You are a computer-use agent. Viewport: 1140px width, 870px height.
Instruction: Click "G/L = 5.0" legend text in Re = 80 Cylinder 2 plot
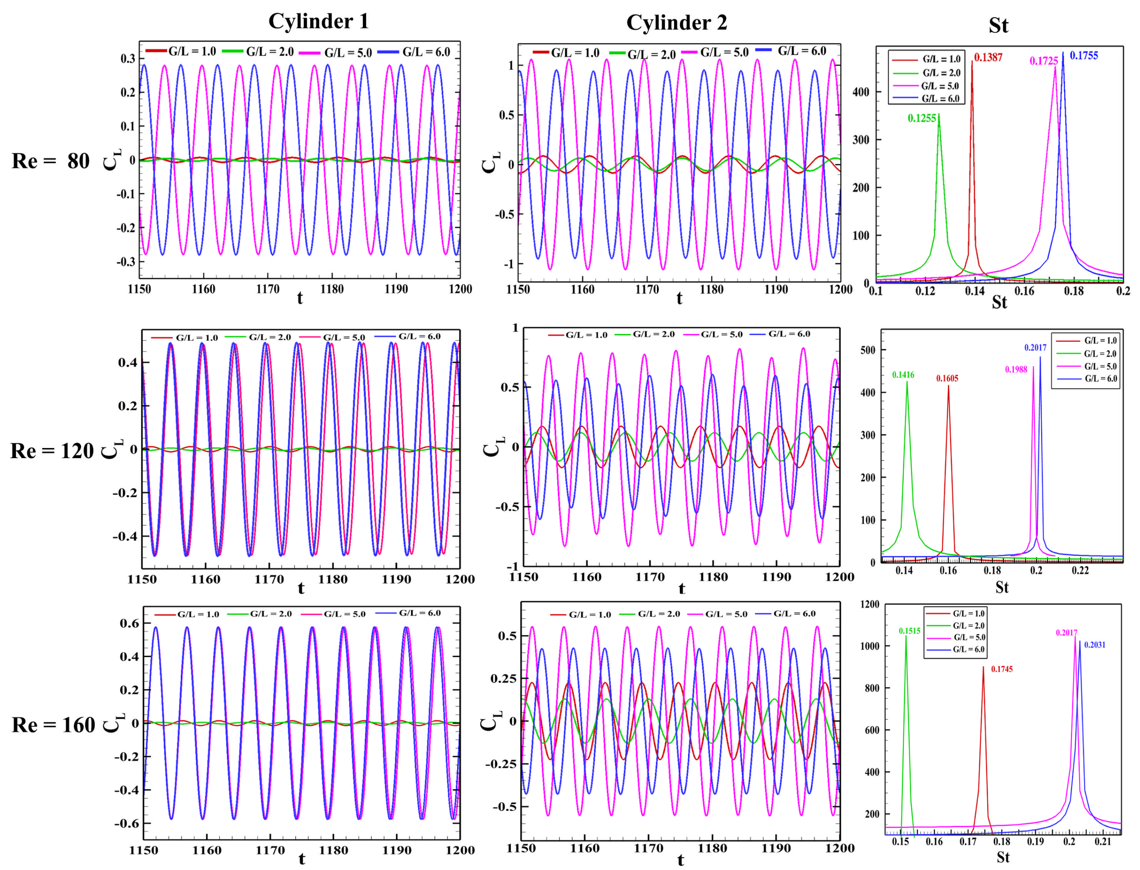click(724, 52)
